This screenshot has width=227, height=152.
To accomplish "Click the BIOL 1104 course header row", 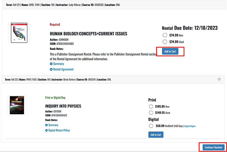I will click(x=114, y=5).
